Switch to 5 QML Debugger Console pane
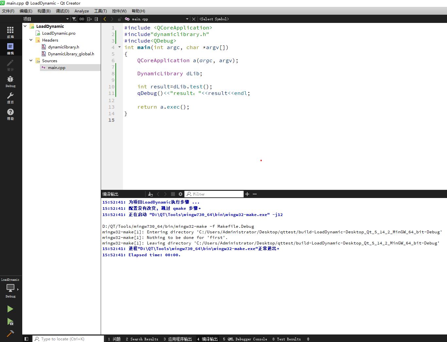This screenshot has width=447, height=342. pos(245,339)
